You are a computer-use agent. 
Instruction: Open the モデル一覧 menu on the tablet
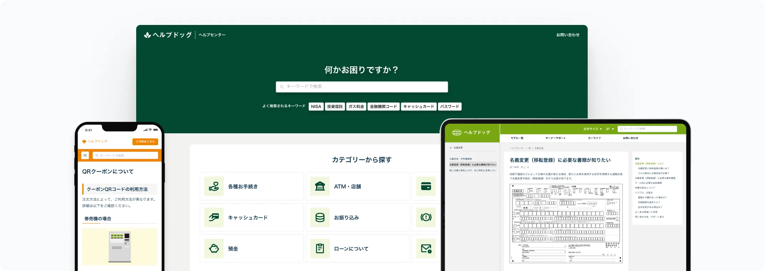tap(517, 138)
